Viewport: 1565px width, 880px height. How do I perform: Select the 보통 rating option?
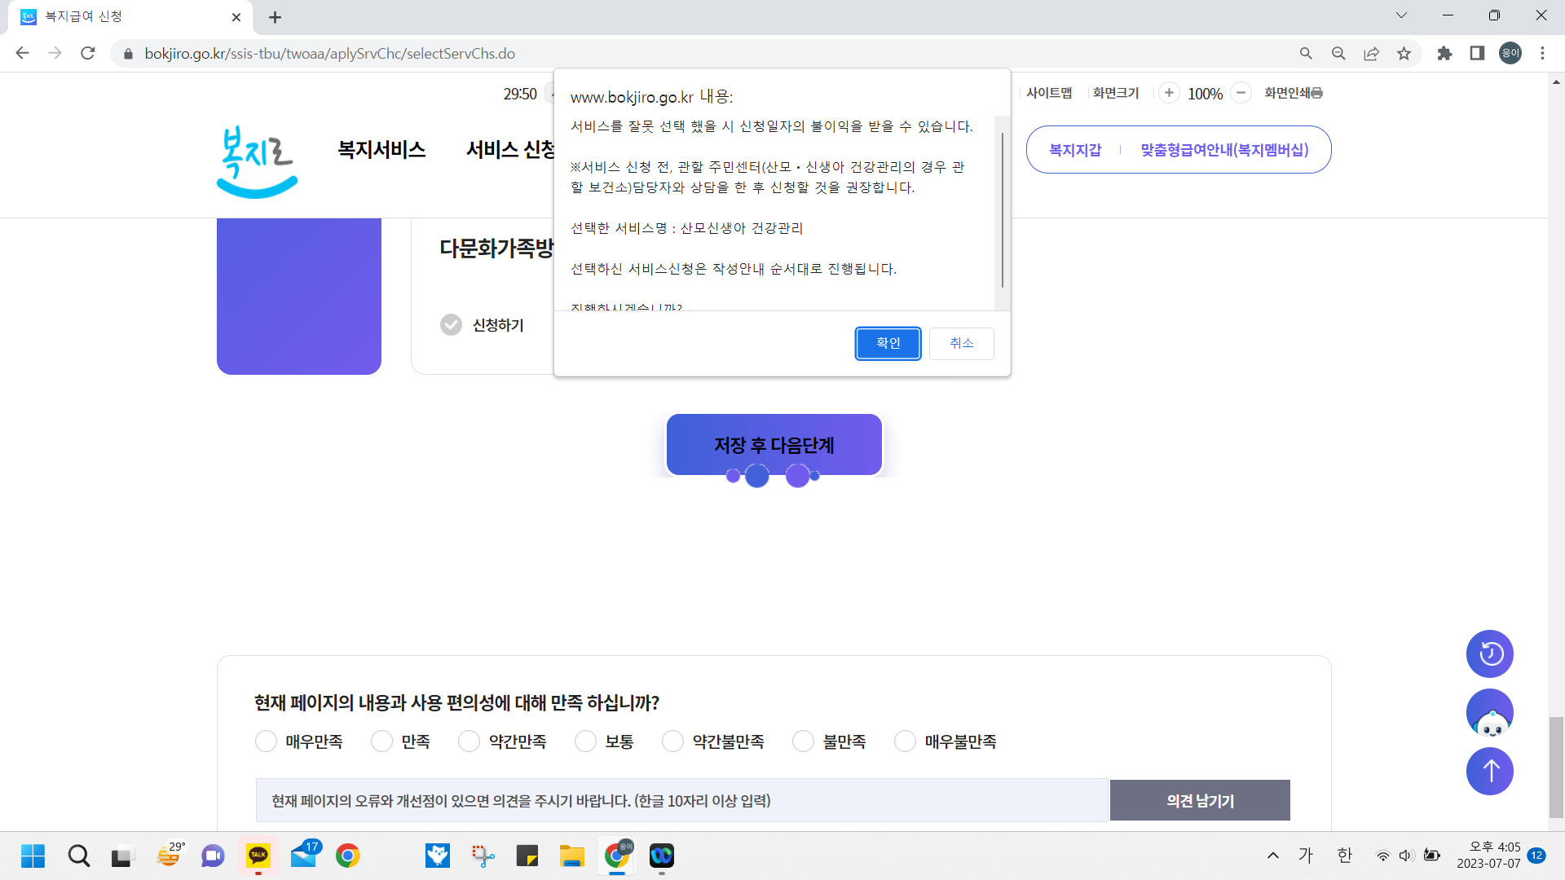pos(585,741)
